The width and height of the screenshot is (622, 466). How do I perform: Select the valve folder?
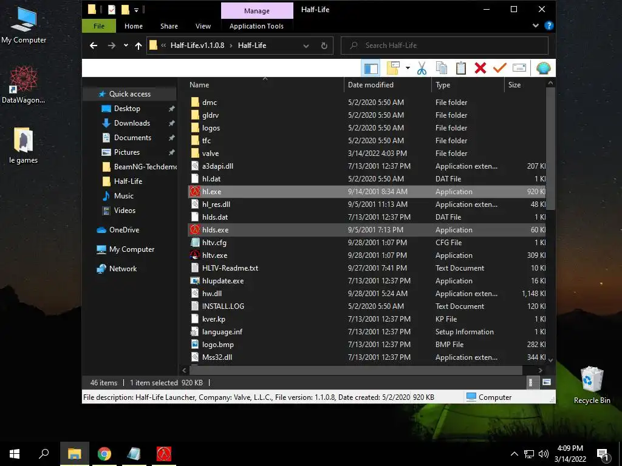click(210, 154)
